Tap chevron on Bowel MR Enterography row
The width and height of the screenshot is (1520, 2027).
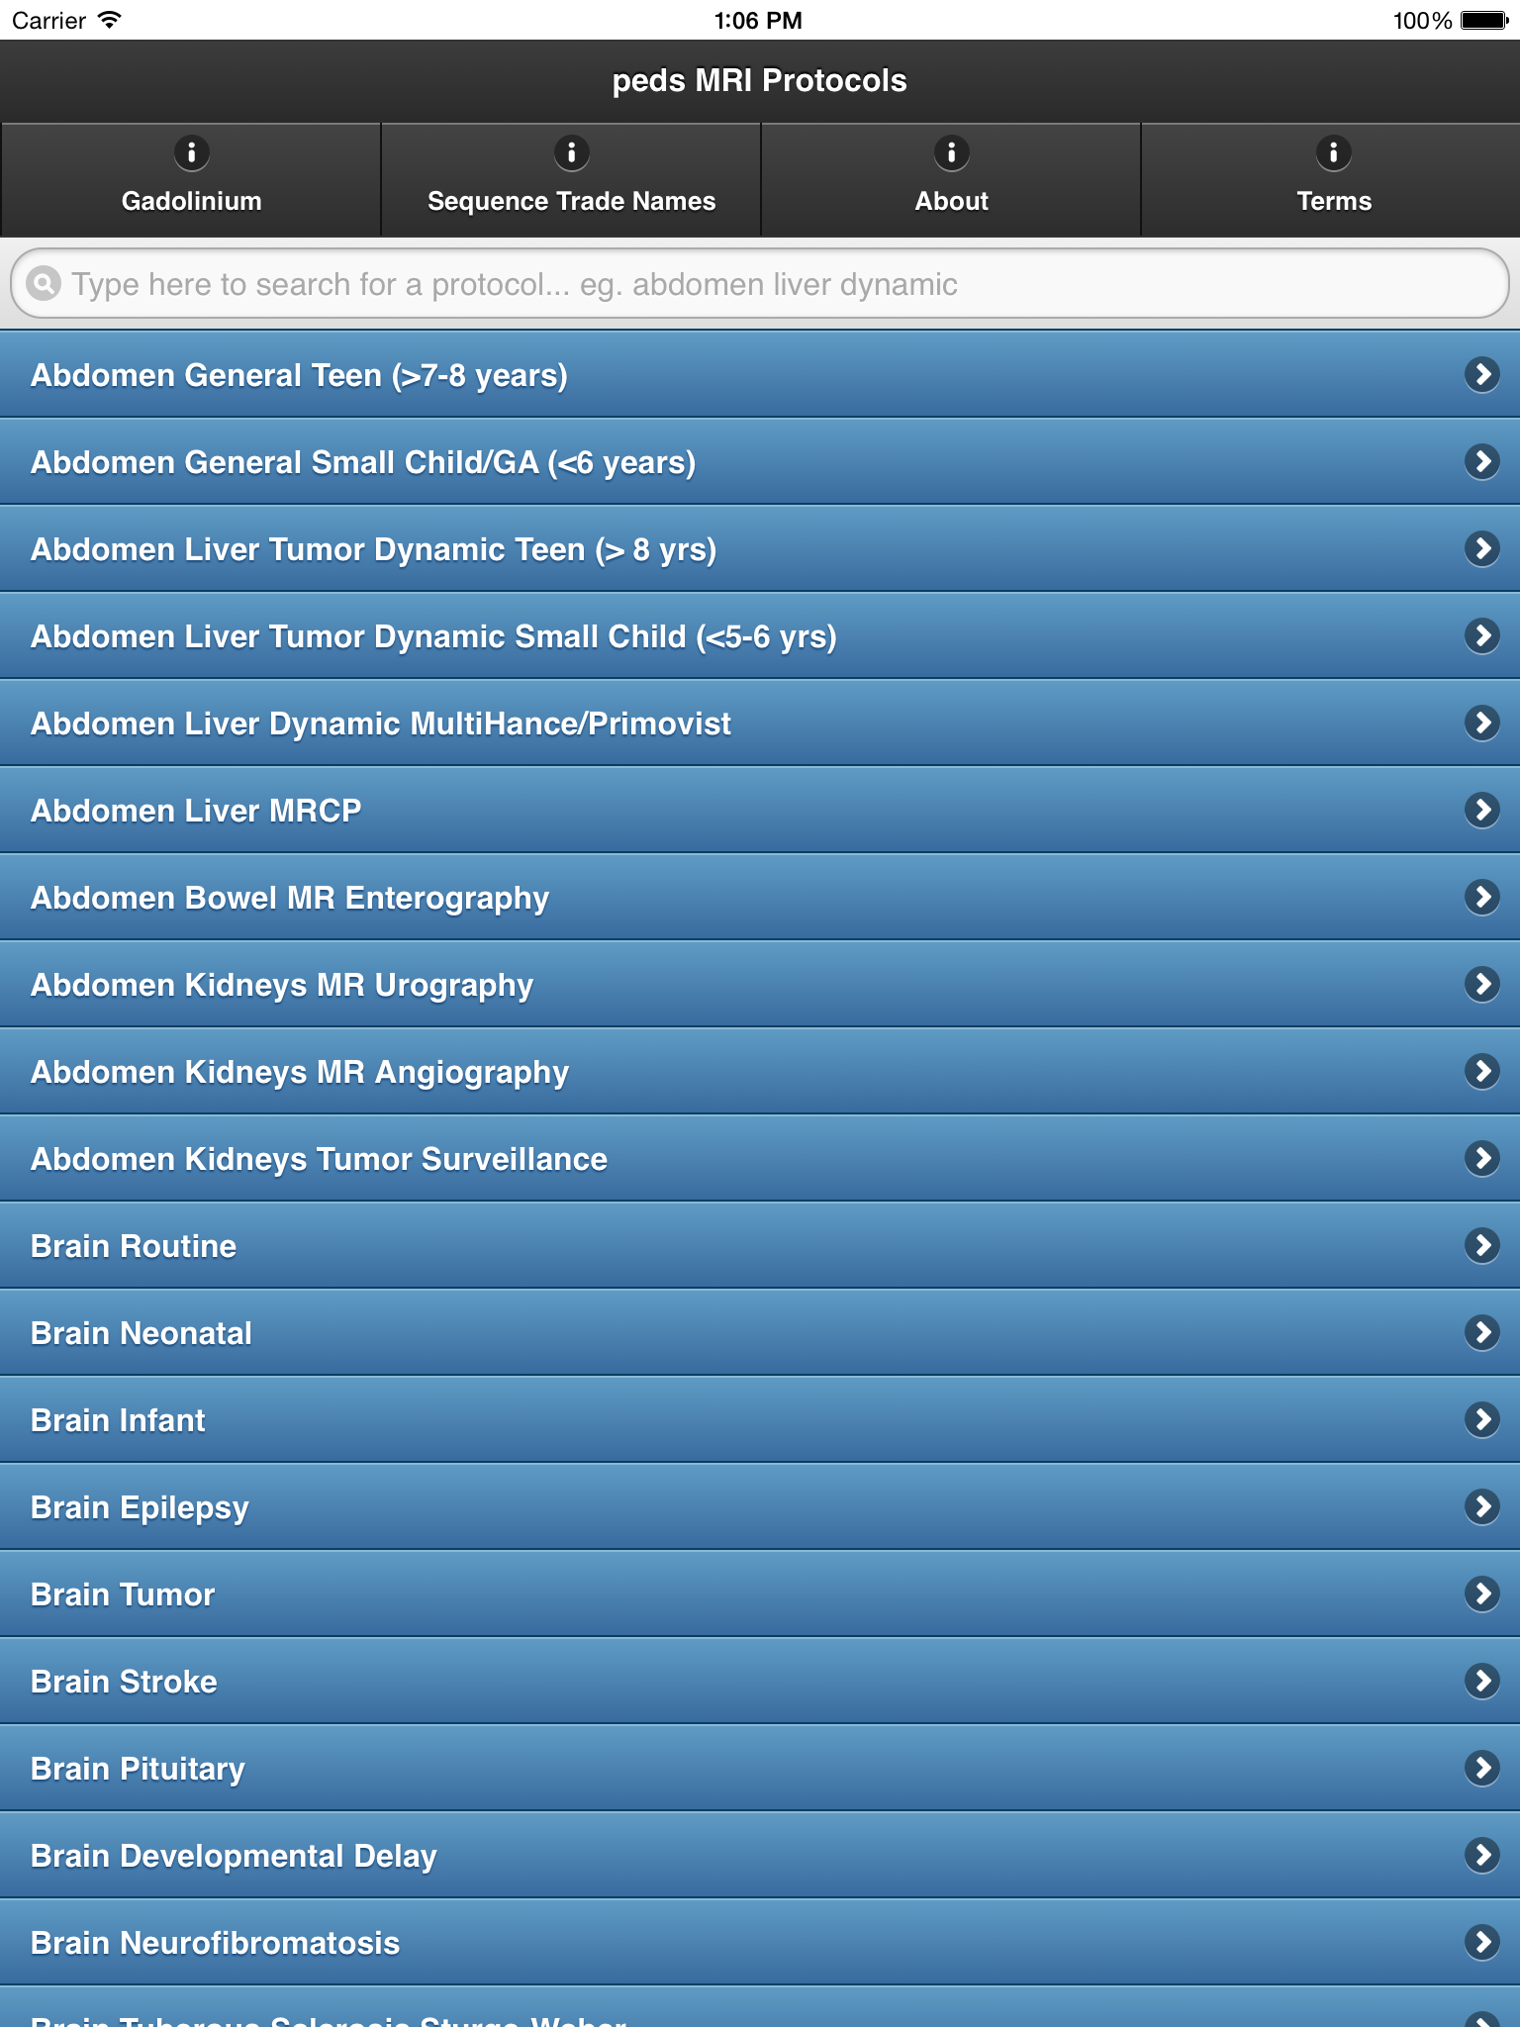coord(1482,897)
